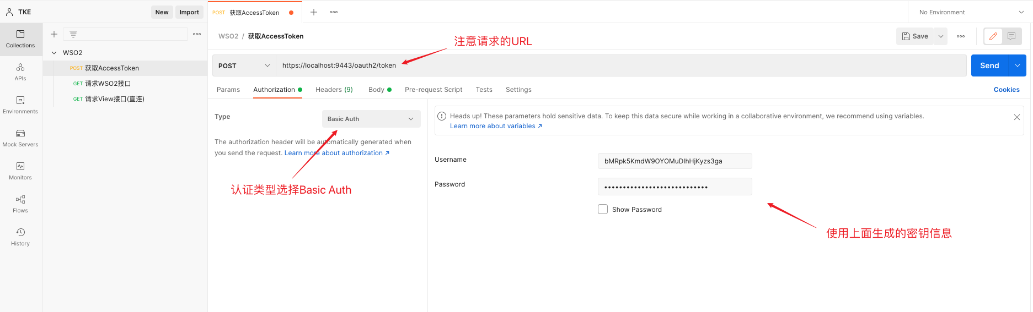Open tab bar three-dot options menu
The image size is (1033, 312).
[334, 12]
